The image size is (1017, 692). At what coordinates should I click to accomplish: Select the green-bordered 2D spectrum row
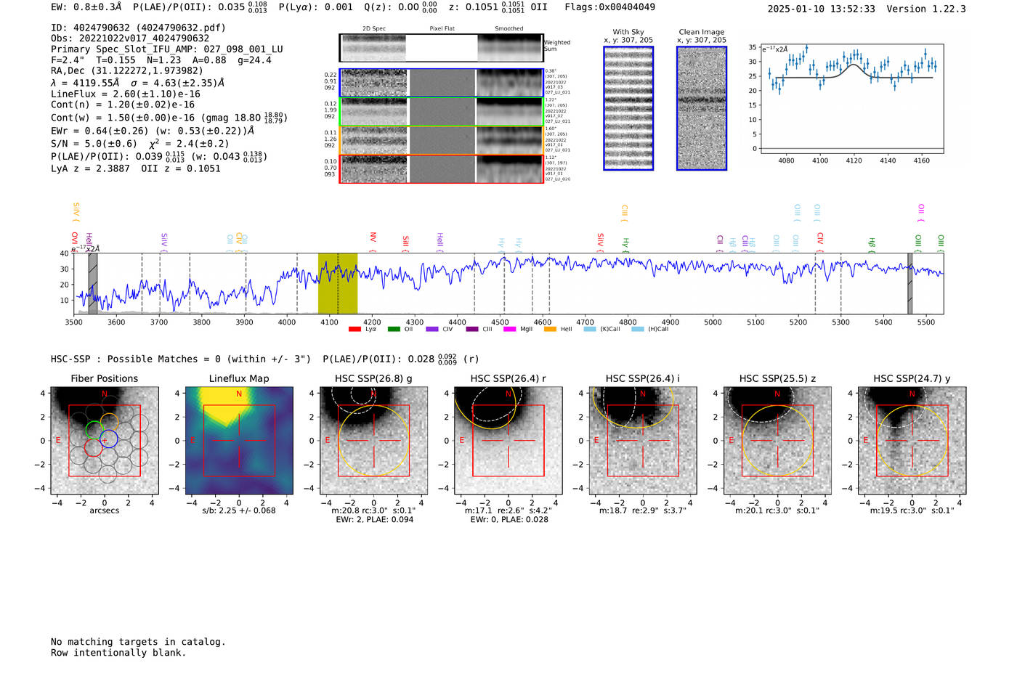point(441,112)
